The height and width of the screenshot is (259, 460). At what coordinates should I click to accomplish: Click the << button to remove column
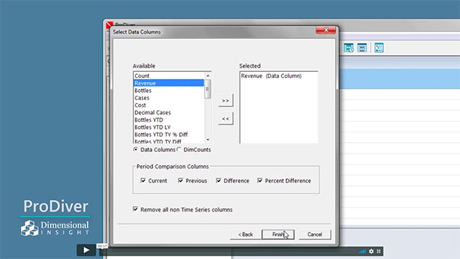coord(226,119)
